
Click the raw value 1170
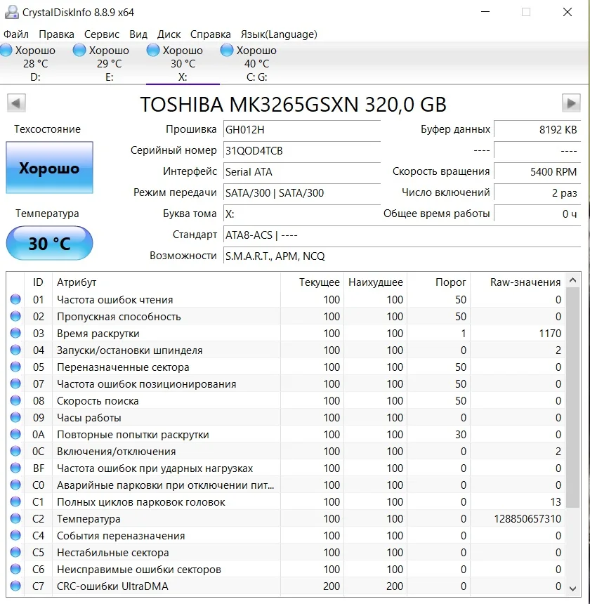point(549,333)
